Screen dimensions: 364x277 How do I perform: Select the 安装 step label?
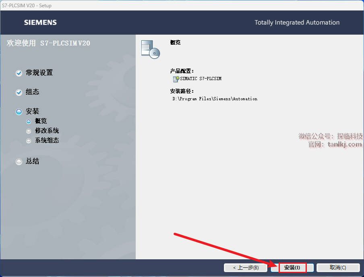(x=33, y=111)
